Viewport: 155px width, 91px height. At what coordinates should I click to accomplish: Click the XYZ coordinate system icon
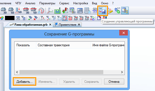[x=50, y=11]
